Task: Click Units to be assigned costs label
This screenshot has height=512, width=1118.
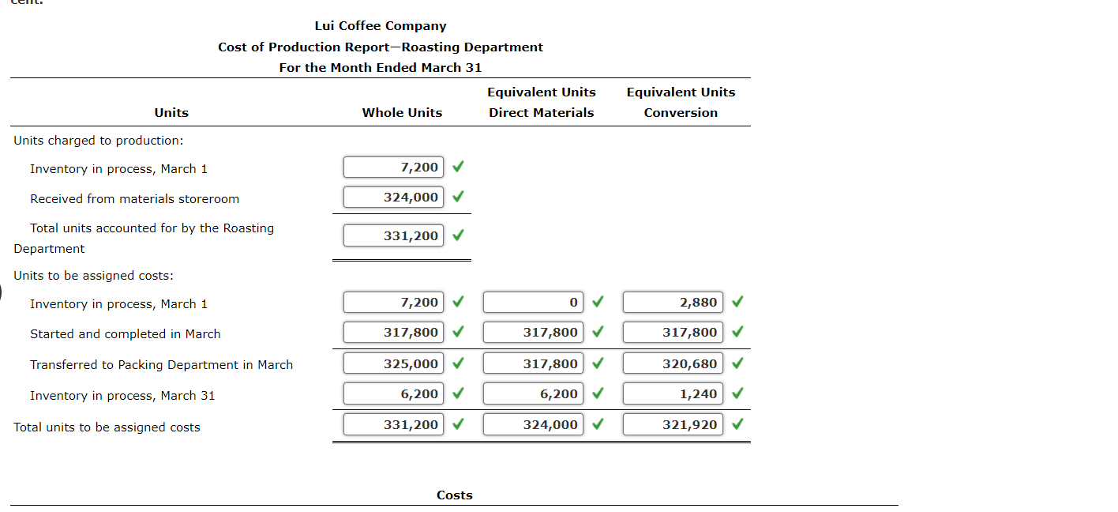Action: tap(94, 275)
